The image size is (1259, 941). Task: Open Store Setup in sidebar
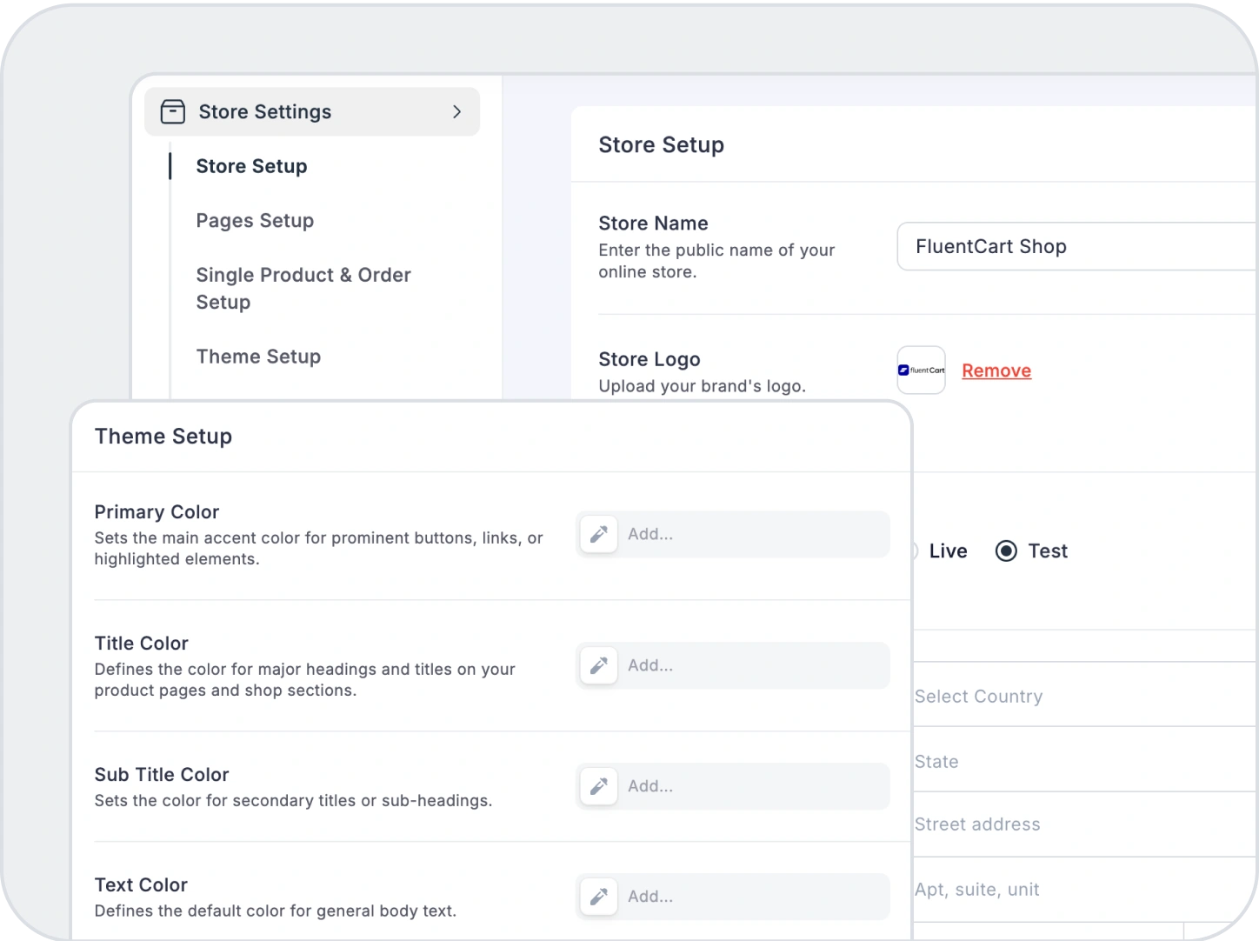point(251,166)
